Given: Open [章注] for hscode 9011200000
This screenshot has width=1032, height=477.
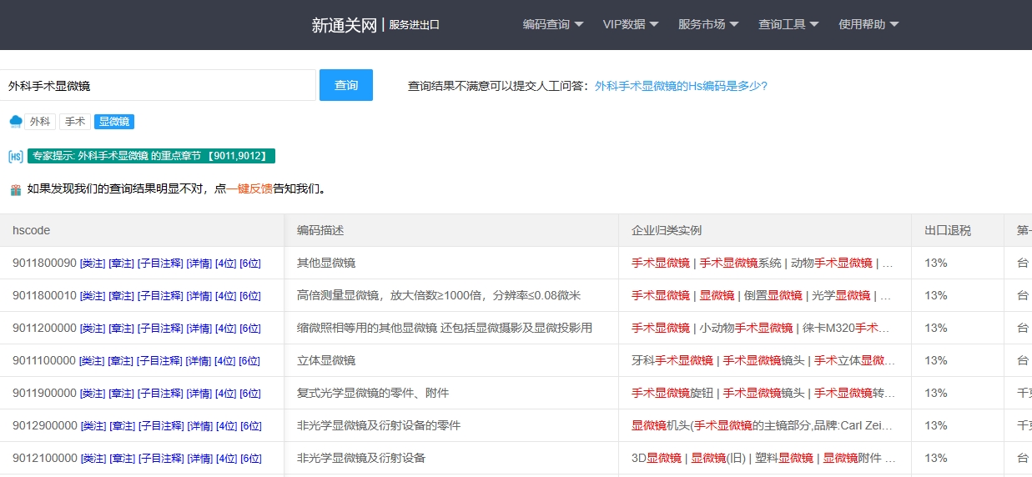Looking at the screenshot, I should 122,329.
